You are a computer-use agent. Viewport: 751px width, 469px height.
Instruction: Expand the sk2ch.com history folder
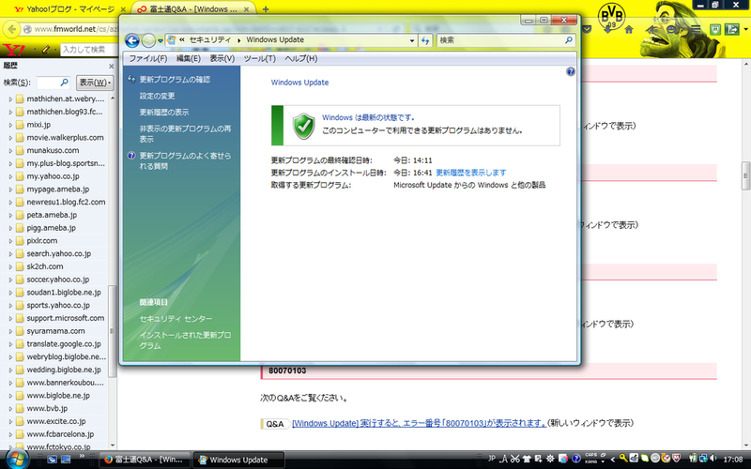click(x=10, y=267)
